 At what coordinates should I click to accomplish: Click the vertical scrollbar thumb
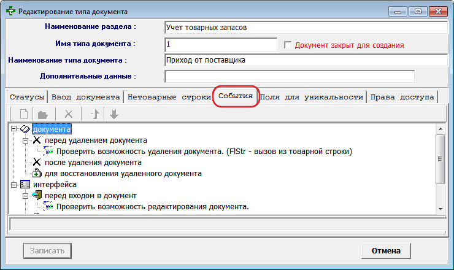441,159
